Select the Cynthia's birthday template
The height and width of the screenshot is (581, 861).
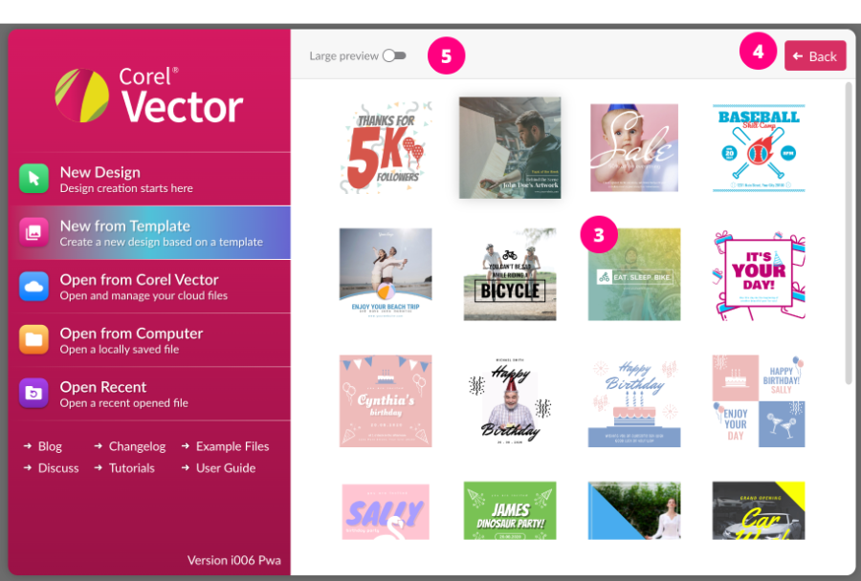coord(386,400)
